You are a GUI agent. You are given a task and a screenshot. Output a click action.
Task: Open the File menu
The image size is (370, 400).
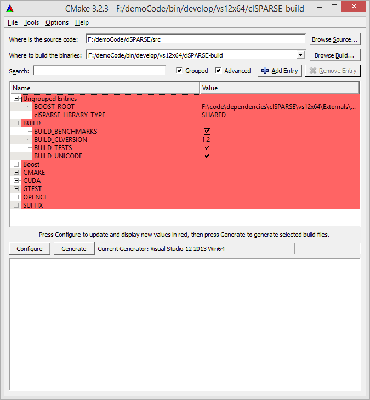pyautogui.click(x=13, y=22)
